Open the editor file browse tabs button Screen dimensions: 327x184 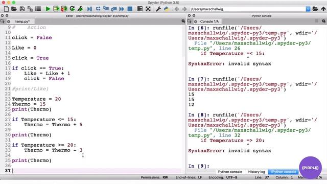[3, 21]
